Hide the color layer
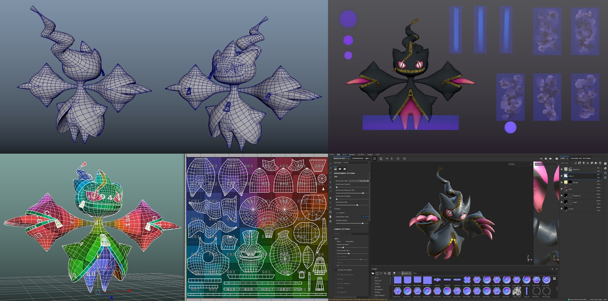This screenshot has width=608, height=301. pyautogui.click(x=562, y=189)
